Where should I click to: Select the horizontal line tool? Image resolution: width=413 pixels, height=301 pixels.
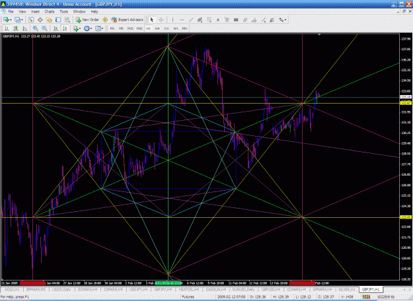coord(182,20)
